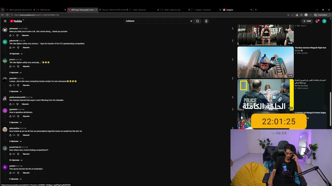Dislike the Crotch Kicking competitions comment

point(18,154)
